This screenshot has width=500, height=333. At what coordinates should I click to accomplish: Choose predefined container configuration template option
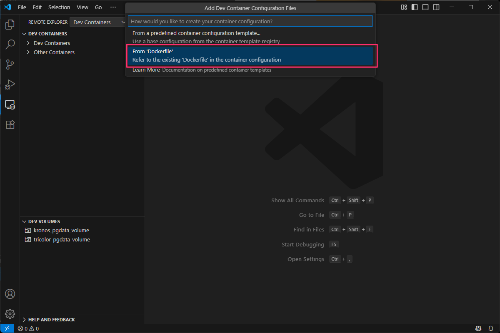tap(250, 37)
